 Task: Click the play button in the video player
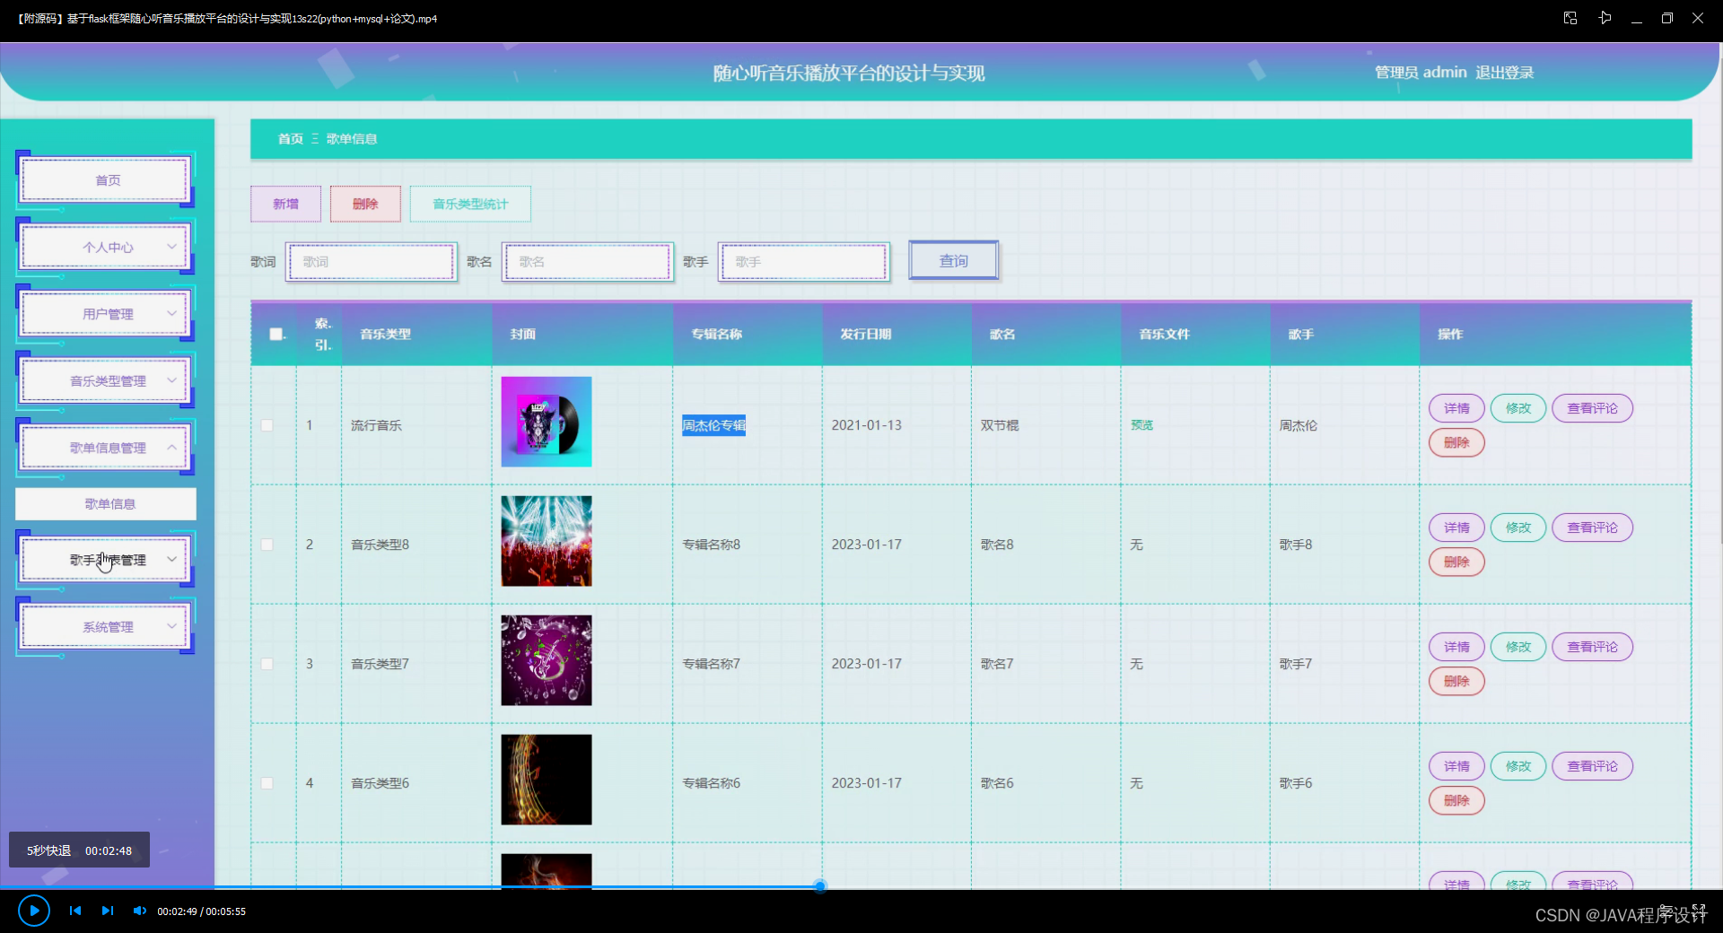[x=34, y=911]
